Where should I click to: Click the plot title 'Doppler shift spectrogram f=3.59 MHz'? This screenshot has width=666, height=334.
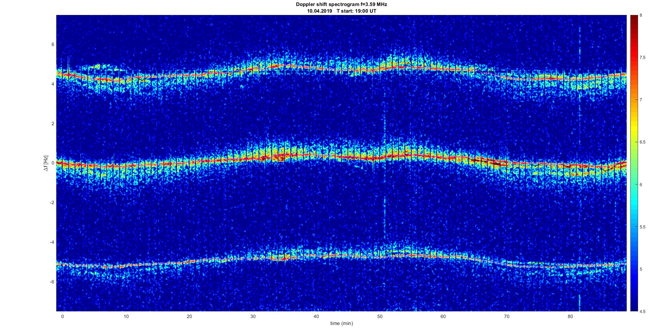(341, 4)
